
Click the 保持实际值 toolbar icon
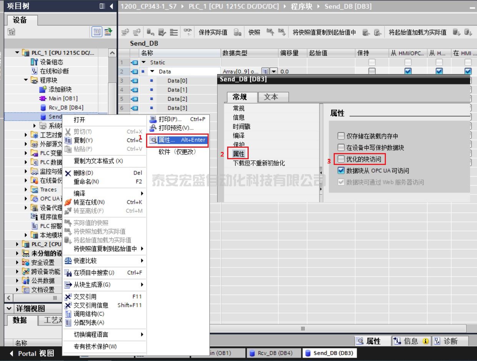[x=238, y=33]
